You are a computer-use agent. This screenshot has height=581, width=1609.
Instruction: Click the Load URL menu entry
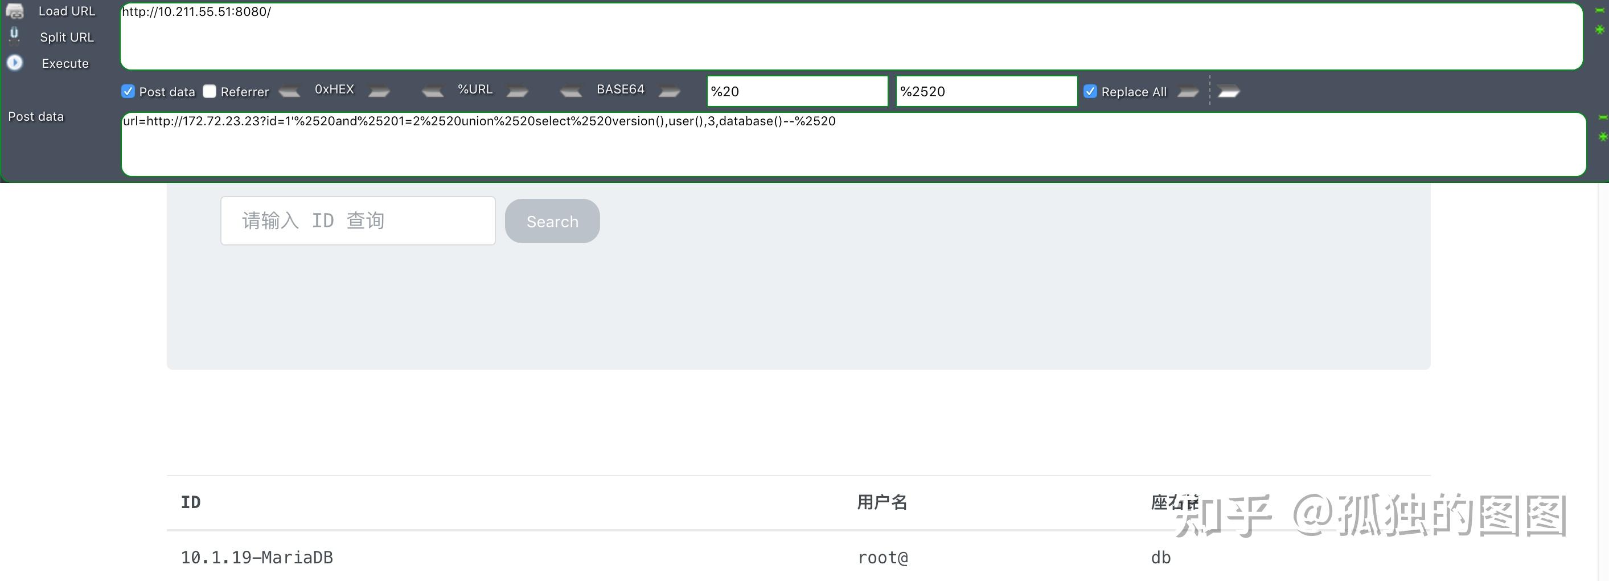[x=67, y=11]
